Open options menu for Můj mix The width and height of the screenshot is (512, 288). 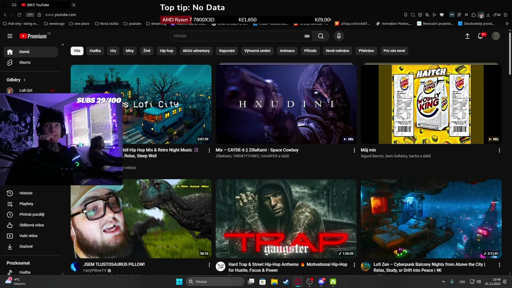(499, 150)
